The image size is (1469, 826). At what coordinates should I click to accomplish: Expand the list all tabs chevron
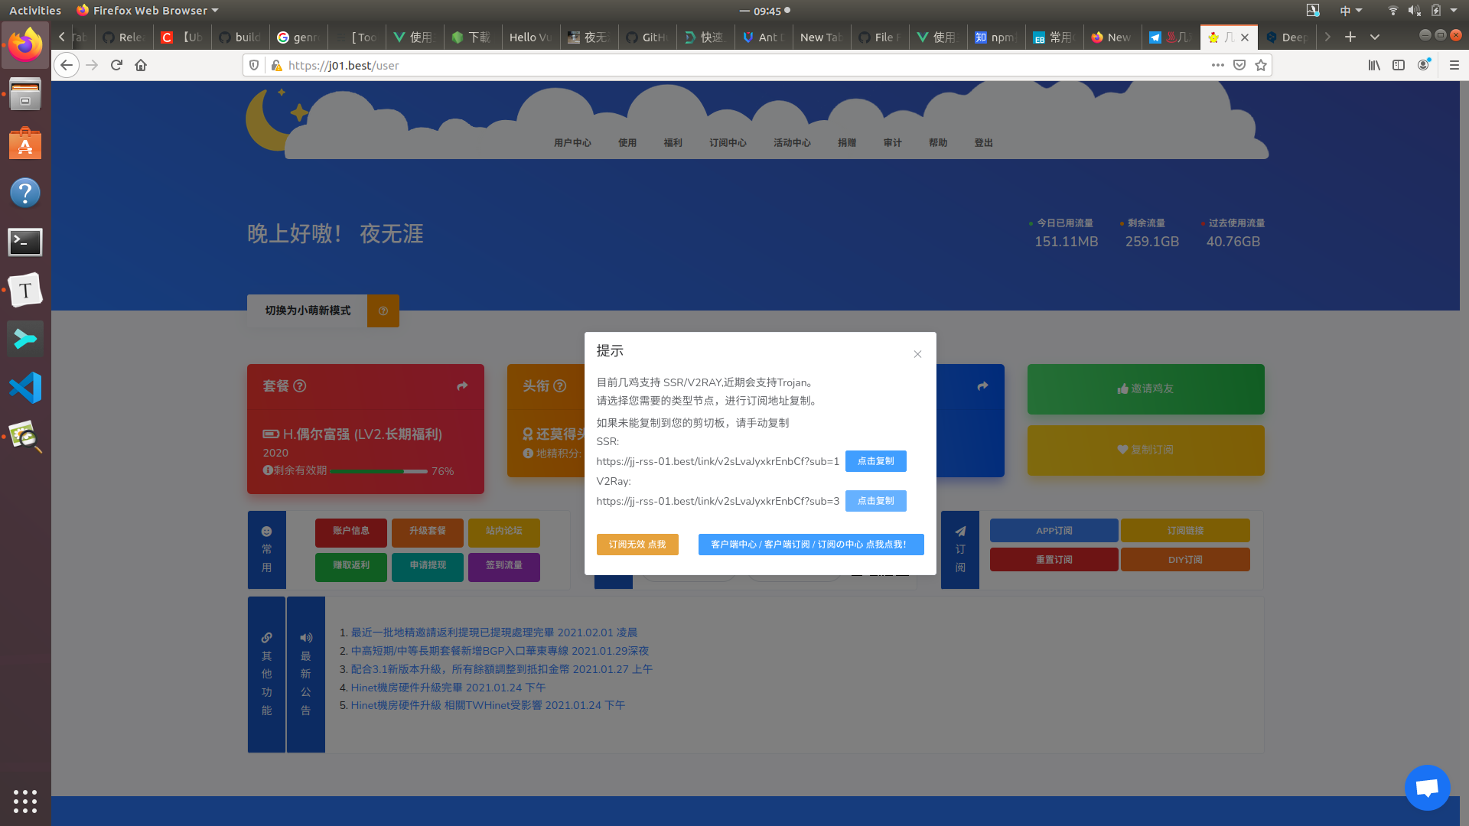(x=1375, y=37)
